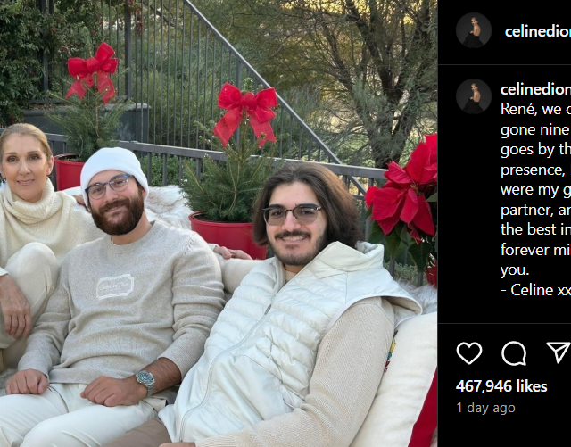
Task: Open celinedion username in the post header
Action: [537, 32]
